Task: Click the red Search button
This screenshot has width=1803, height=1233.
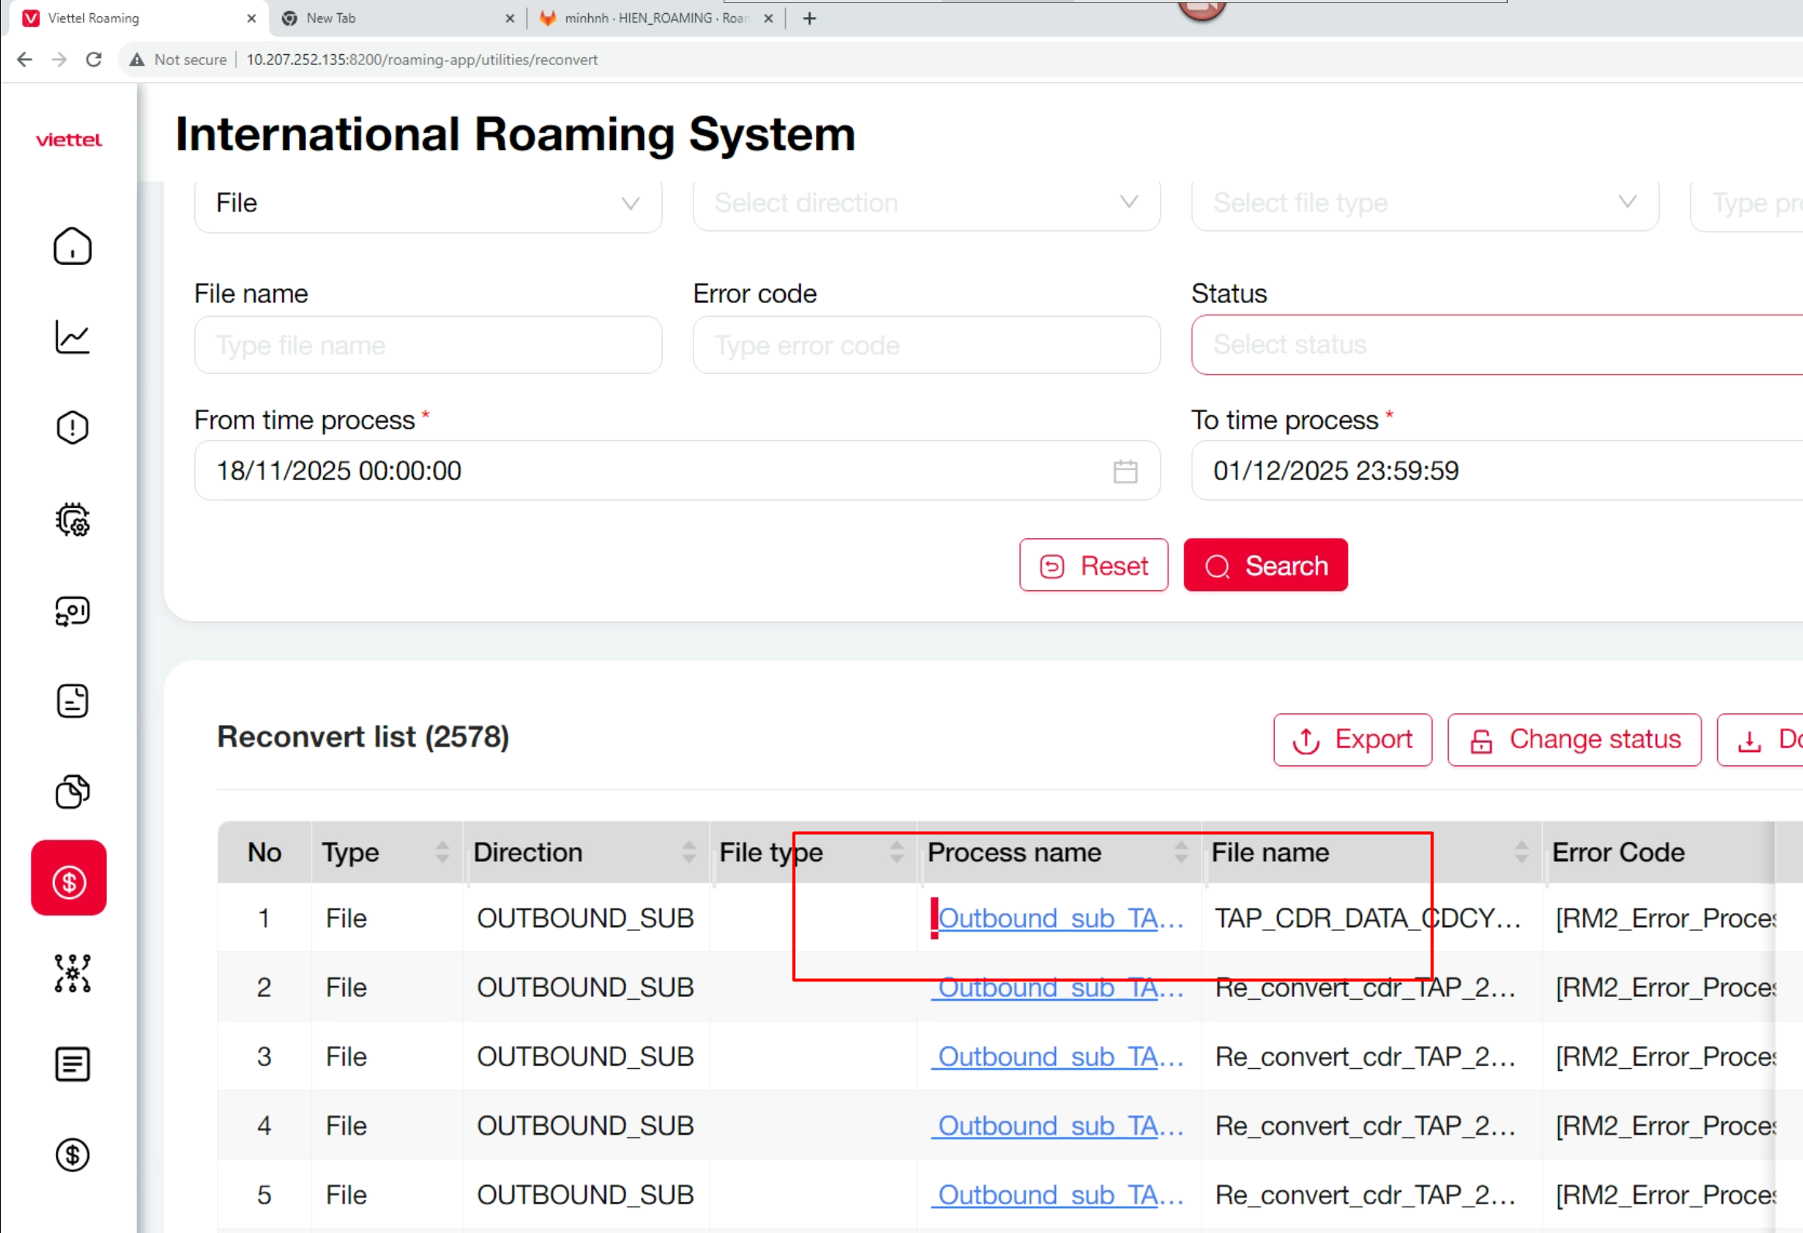Action: coord(1265,565)
